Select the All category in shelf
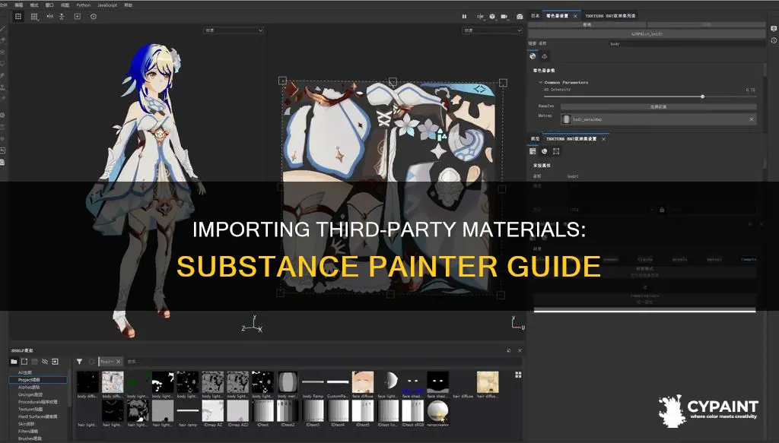Screen dimensions: 779x443 (25, 372)
